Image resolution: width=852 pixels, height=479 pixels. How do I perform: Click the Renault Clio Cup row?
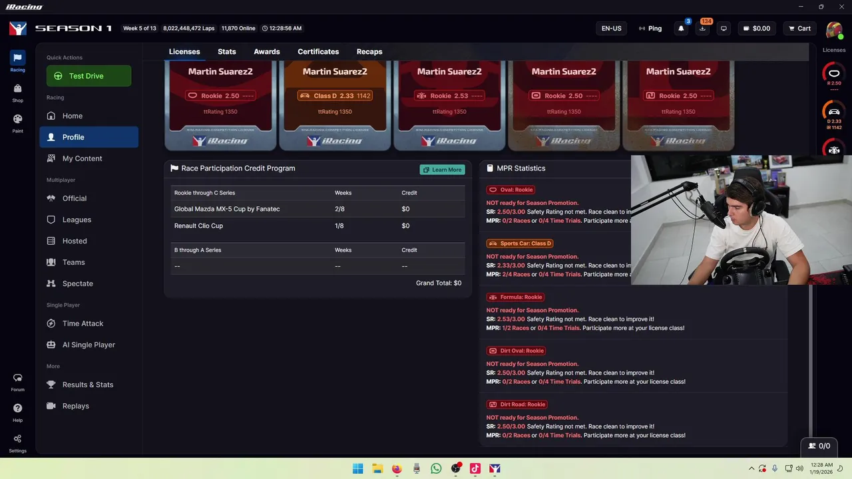coord(318,226)
